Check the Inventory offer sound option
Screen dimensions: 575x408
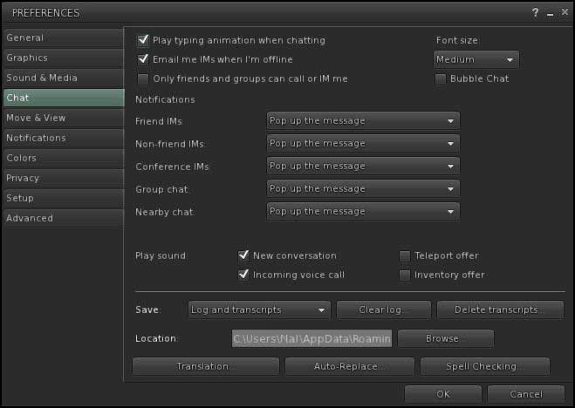(x=405, y=275)
